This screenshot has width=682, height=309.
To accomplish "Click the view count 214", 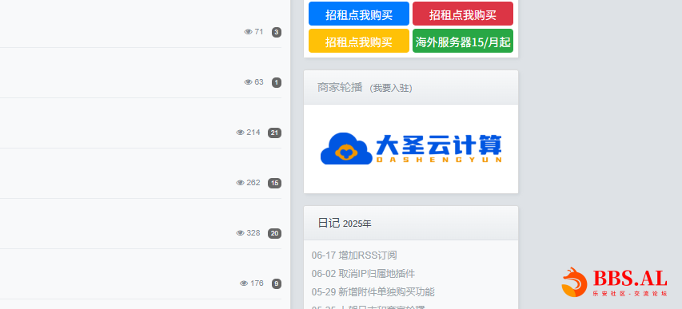I will 253,133.
